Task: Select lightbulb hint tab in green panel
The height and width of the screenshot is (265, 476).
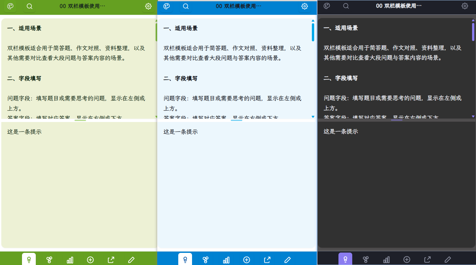Action: tap(29, 259)
